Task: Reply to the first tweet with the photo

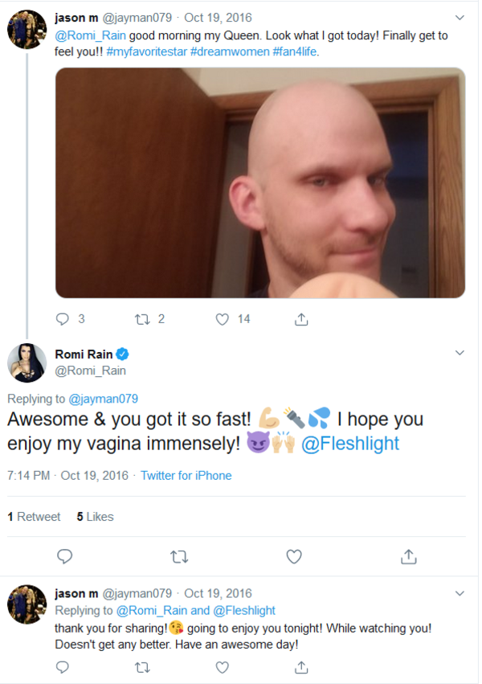Action: point(63,319)
